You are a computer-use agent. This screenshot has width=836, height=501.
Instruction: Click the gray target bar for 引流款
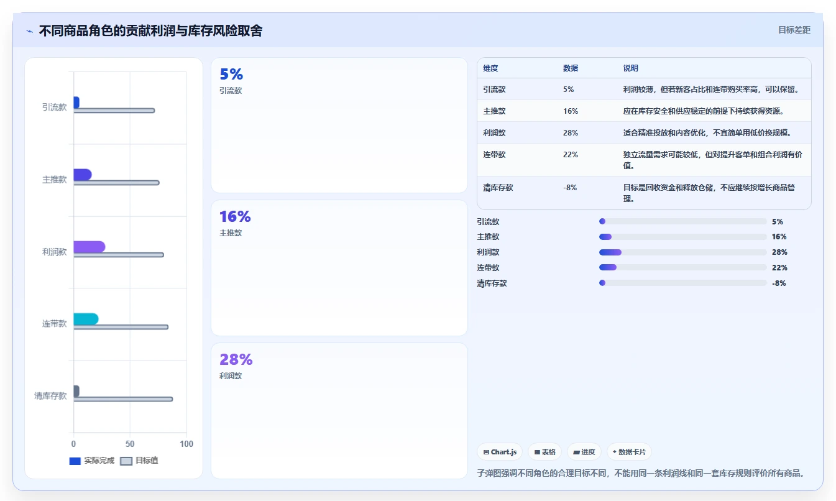point(114,111)
